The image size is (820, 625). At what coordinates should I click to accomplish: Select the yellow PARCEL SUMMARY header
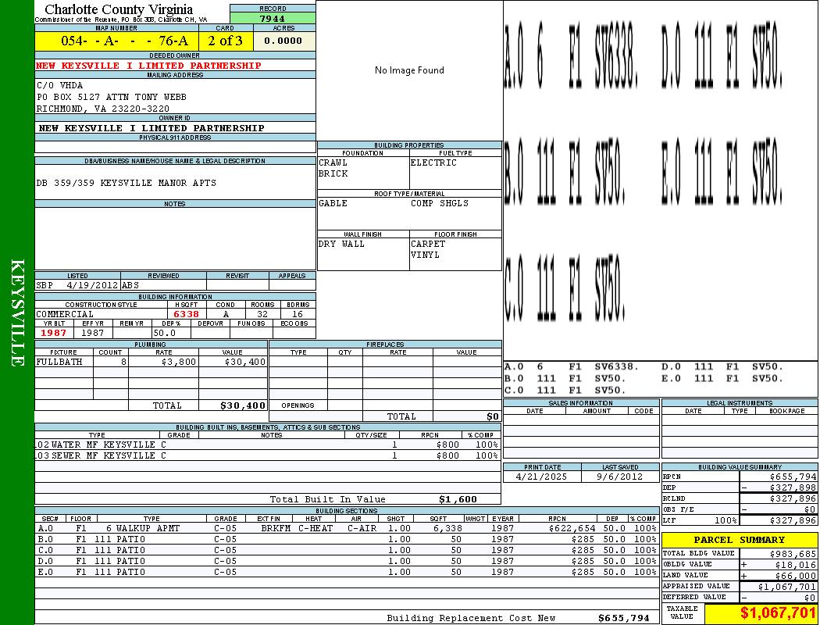coord(740,540)
